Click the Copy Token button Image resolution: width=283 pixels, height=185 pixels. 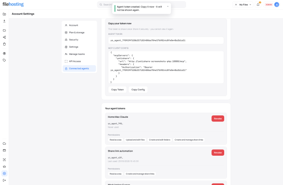[x=117, y=90]
